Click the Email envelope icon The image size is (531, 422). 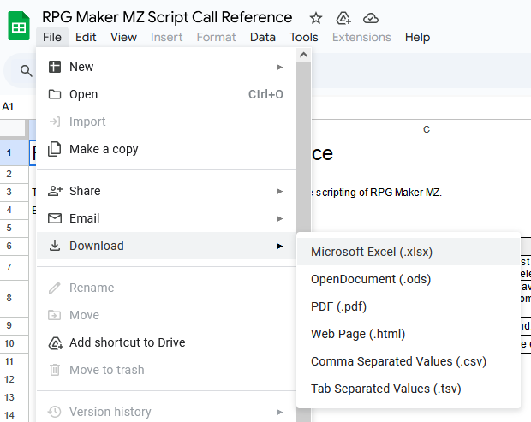click(55, 218)
